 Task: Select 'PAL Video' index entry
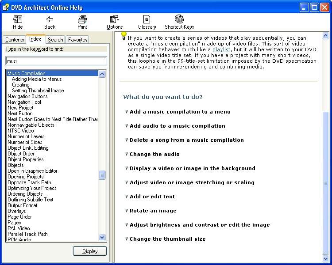click(19, 228)
